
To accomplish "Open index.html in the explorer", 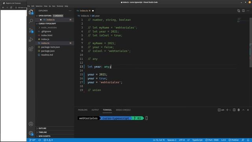I will tap(46, 35).
